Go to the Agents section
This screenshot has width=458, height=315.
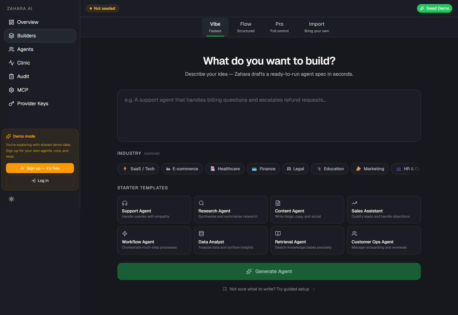(x=40, y=49)
